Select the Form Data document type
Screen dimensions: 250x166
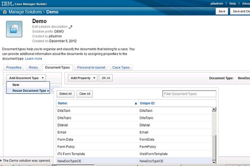click(65, 139)
